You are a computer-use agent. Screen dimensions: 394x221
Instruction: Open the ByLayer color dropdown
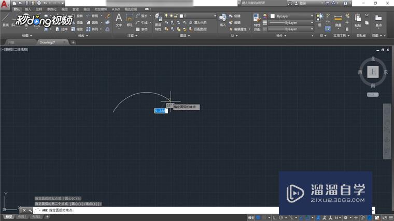click(x=292, y=16)
